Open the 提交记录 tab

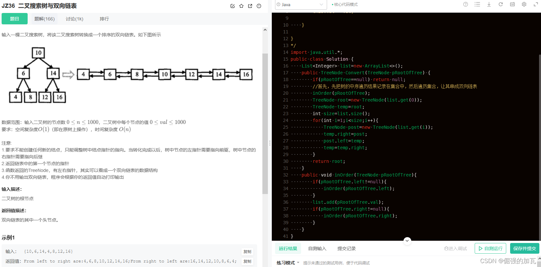[347, 249]
